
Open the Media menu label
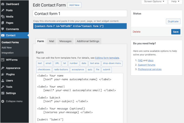point(10,17)
